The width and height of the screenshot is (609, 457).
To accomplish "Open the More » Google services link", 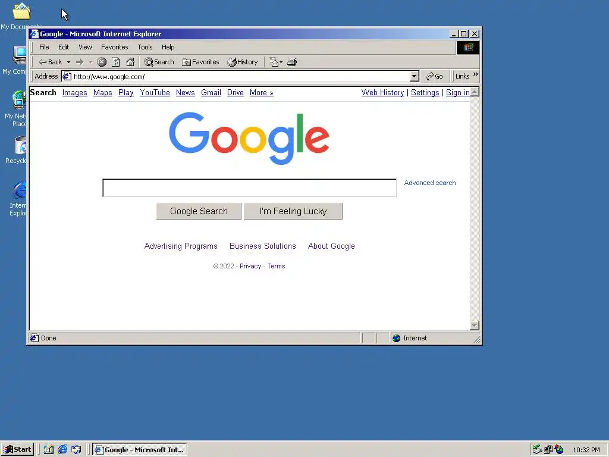I will coord(262,92).
